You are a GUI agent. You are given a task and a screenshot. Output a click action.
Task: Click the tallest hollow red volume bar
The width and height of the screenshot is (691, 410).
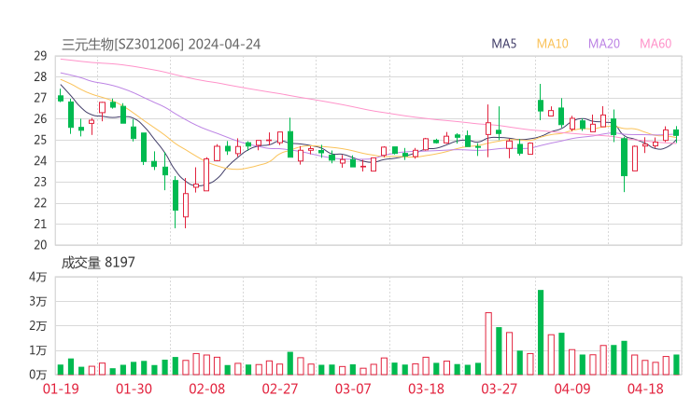coord(488,343)
